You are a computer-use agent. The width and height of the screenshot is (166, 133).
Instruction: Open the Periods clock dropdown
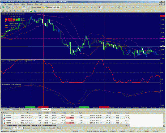point(36,11)
